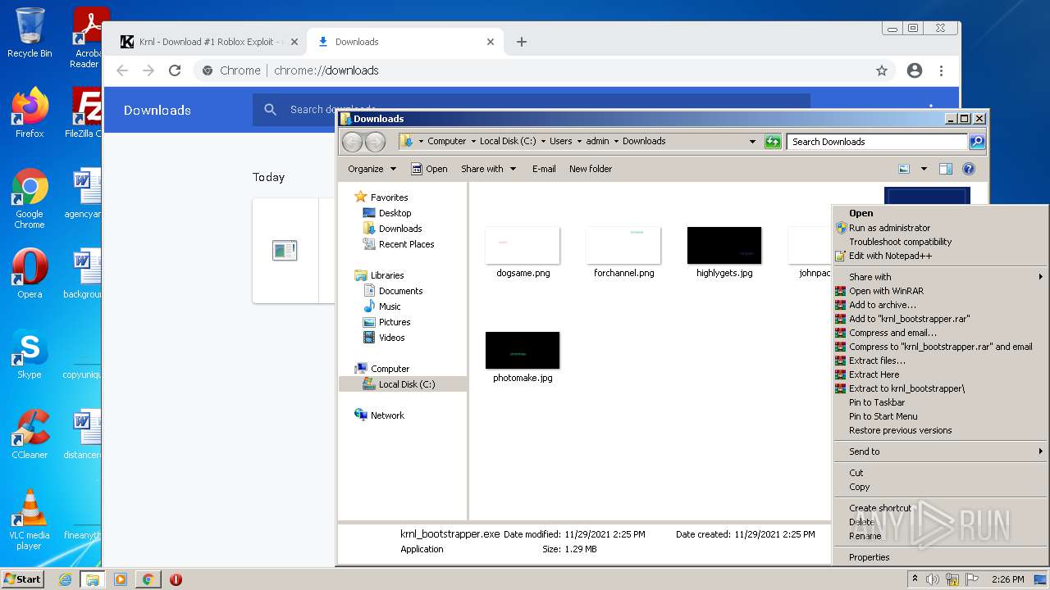Choose Copy in context menu
Viewport: 1050px width, 590px height.
[940, 487]
